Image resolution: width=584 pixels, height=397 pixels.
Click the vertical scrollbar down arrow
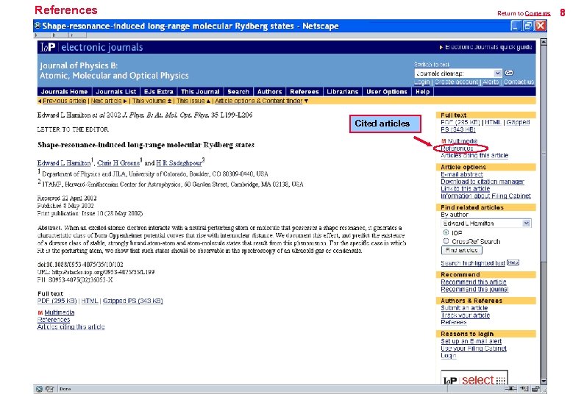click(x=544, y=381)
